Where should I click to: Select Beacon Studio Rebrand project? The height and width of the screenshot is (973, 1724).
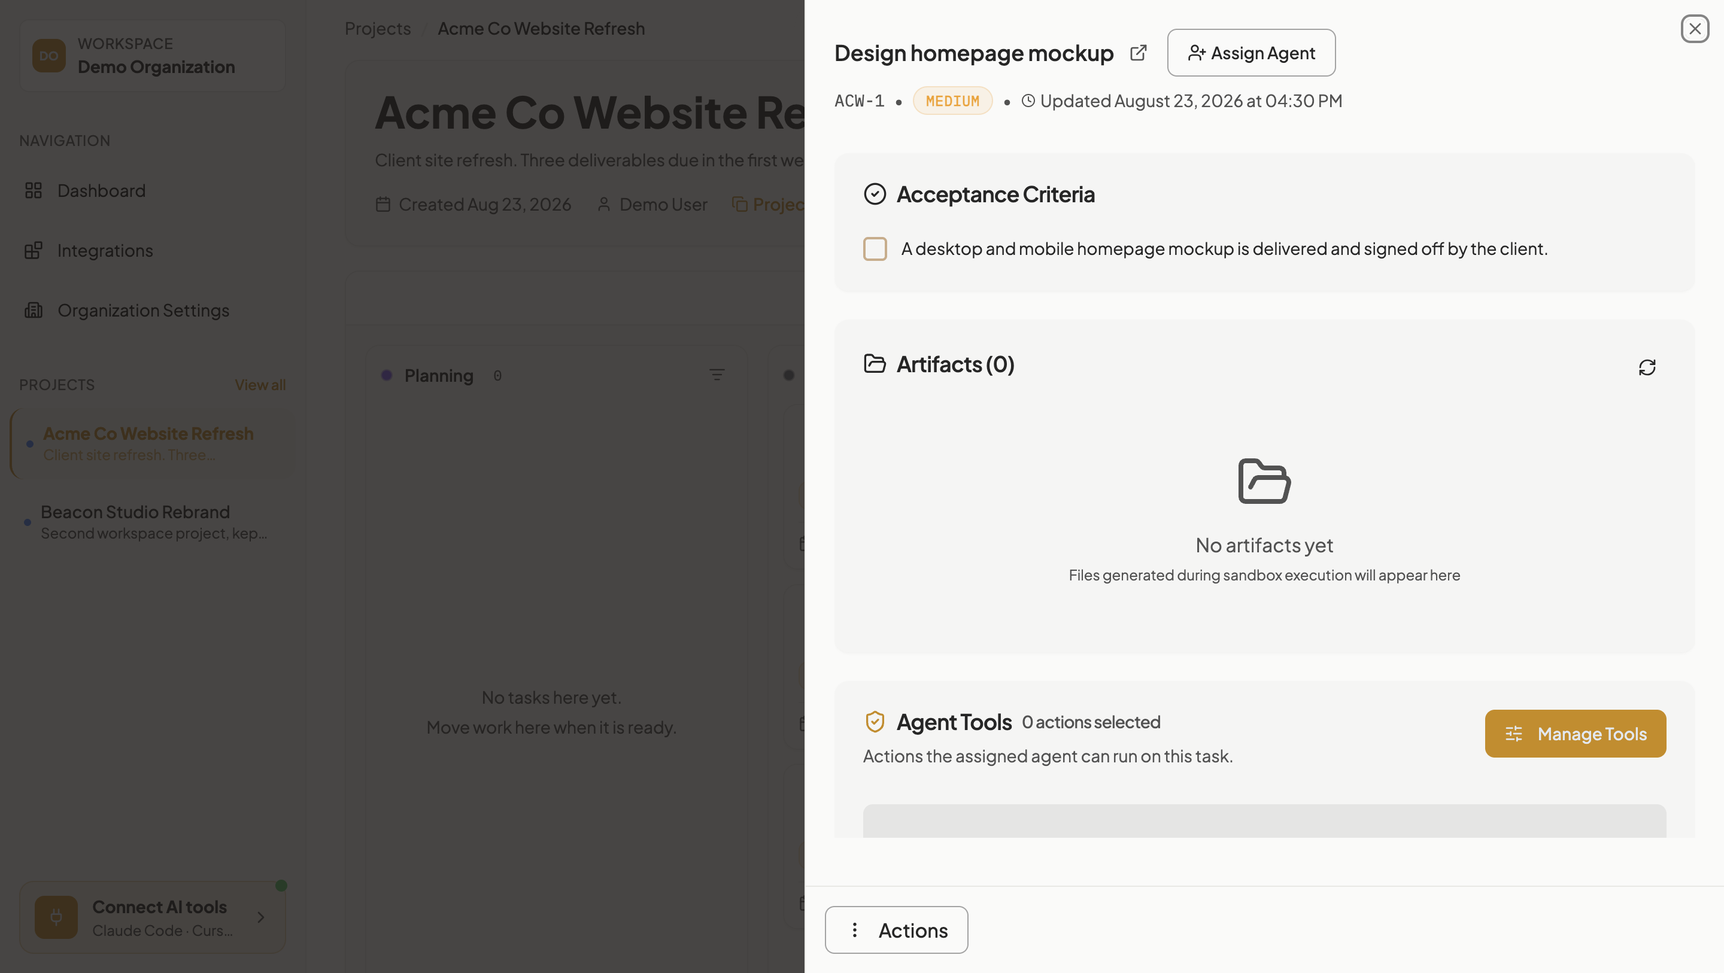(x=153, y=522)
